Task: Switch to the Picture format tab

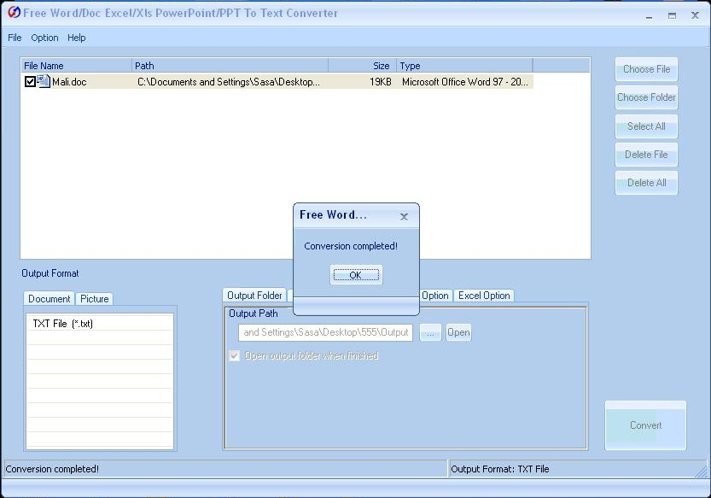Action: [94, 299]
